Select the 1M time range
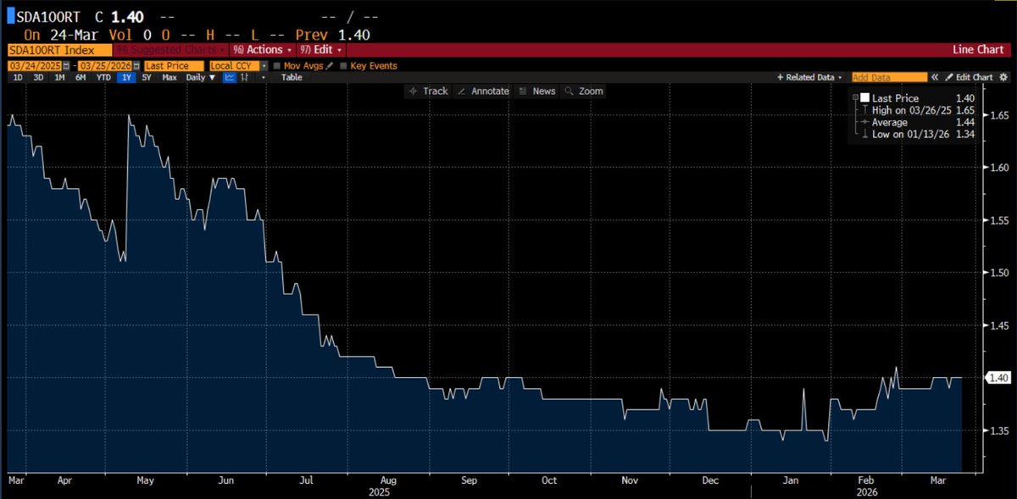The image size is (1017, 499). 59,77
